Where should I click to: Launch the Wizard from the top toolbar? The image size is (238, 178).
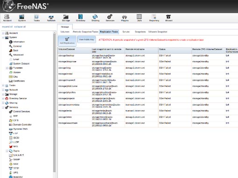tap(168, 18)
